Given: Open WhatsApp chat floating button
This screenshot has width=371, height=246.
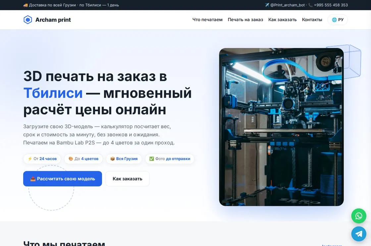Looking at the screenshot, I should [x=359, y=216].
